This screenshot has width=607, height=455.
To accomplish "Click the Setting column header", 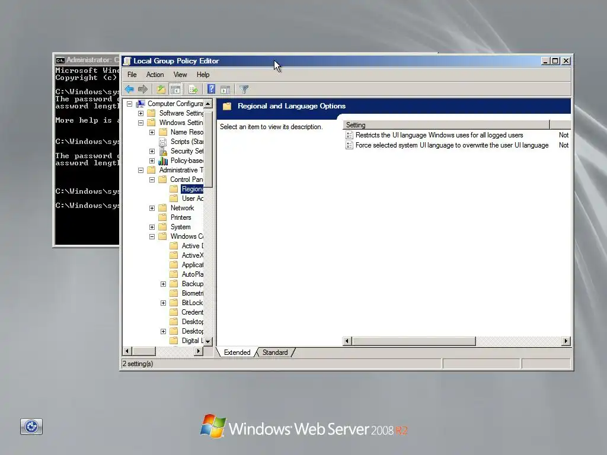I will coord(446,124).
